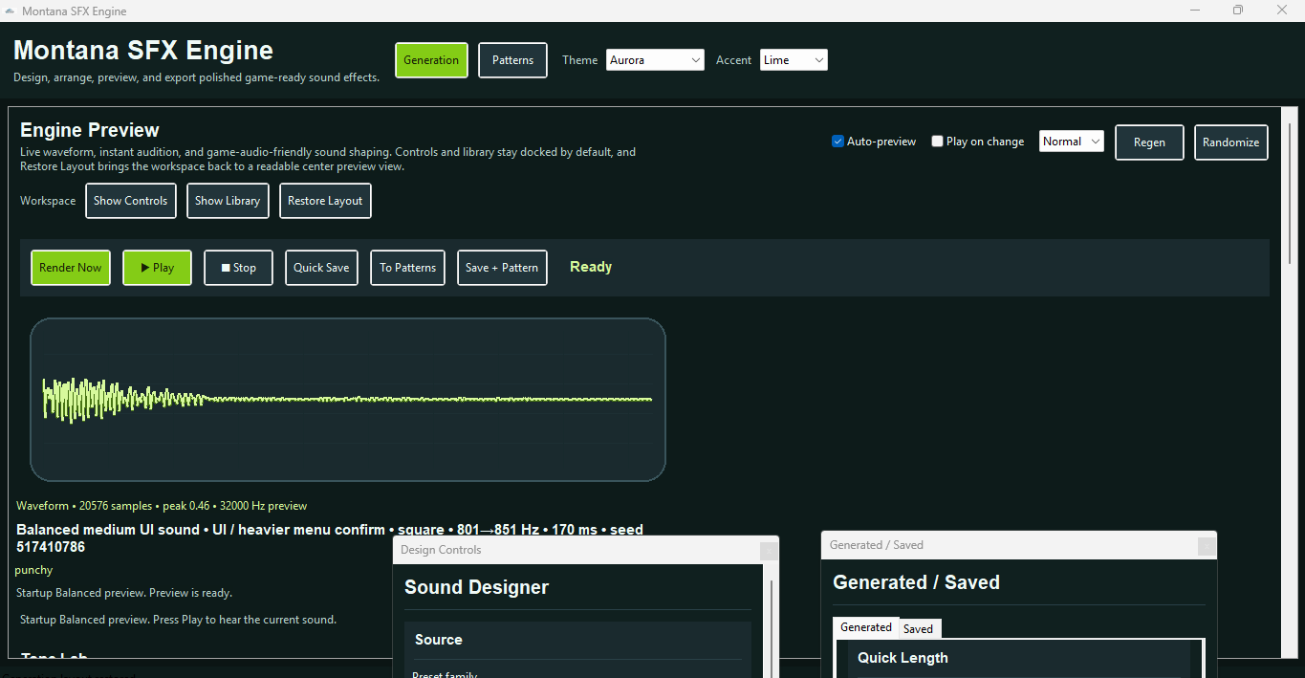The image size is (1305, 678).
Task: Expand the Normal preview mode dropdown
Action: 1072,142
